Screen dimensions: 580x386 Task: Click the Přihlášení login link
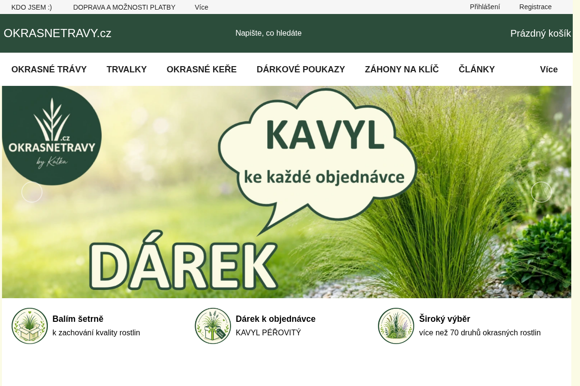click(485, 7)
